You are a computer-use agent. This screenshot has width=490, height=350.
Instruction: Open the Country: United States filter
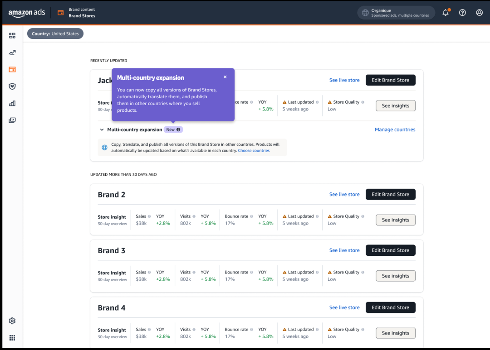tap(55, 34)
